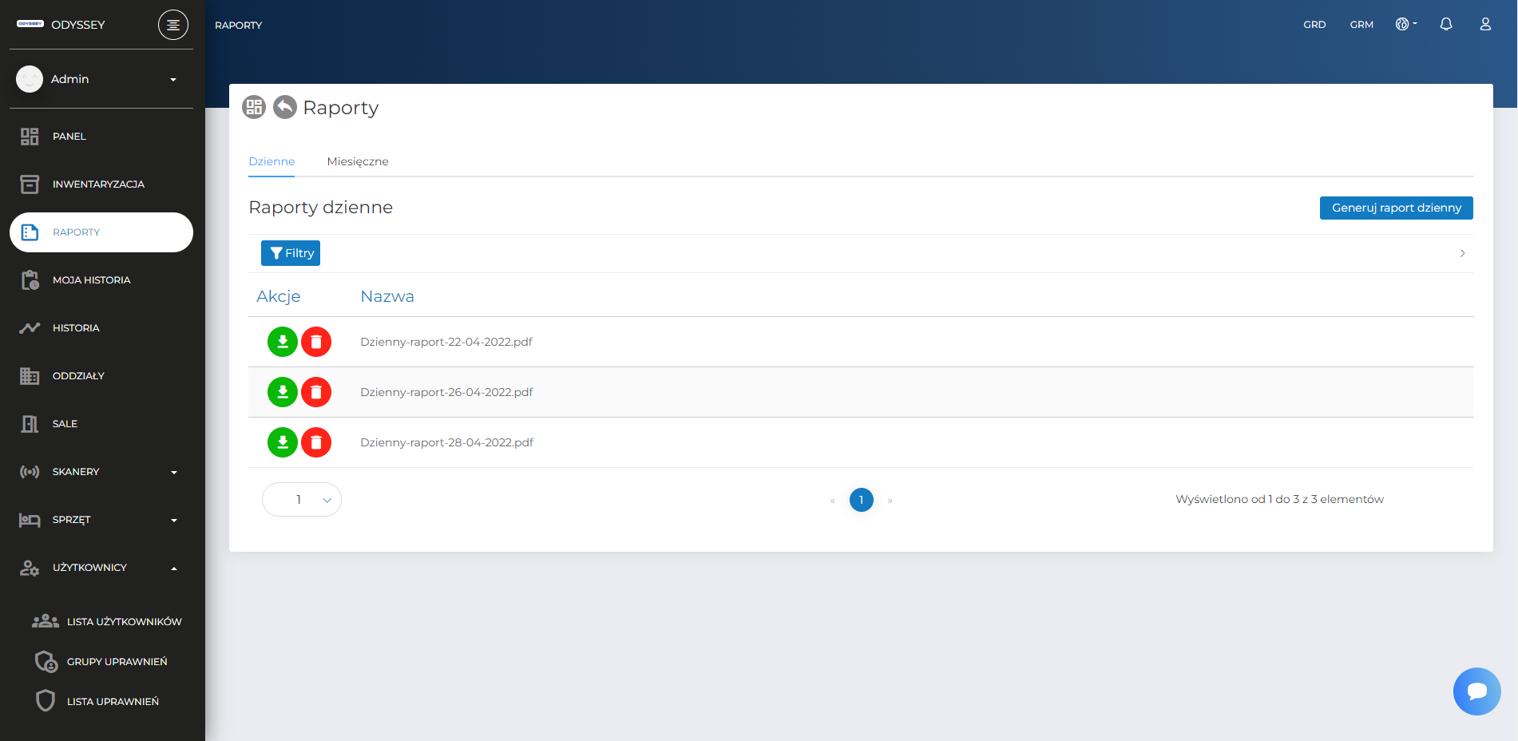Click file name Dzienny-raport-28-04-2022.pdf
1518x741 pixels.
[446, 442]
